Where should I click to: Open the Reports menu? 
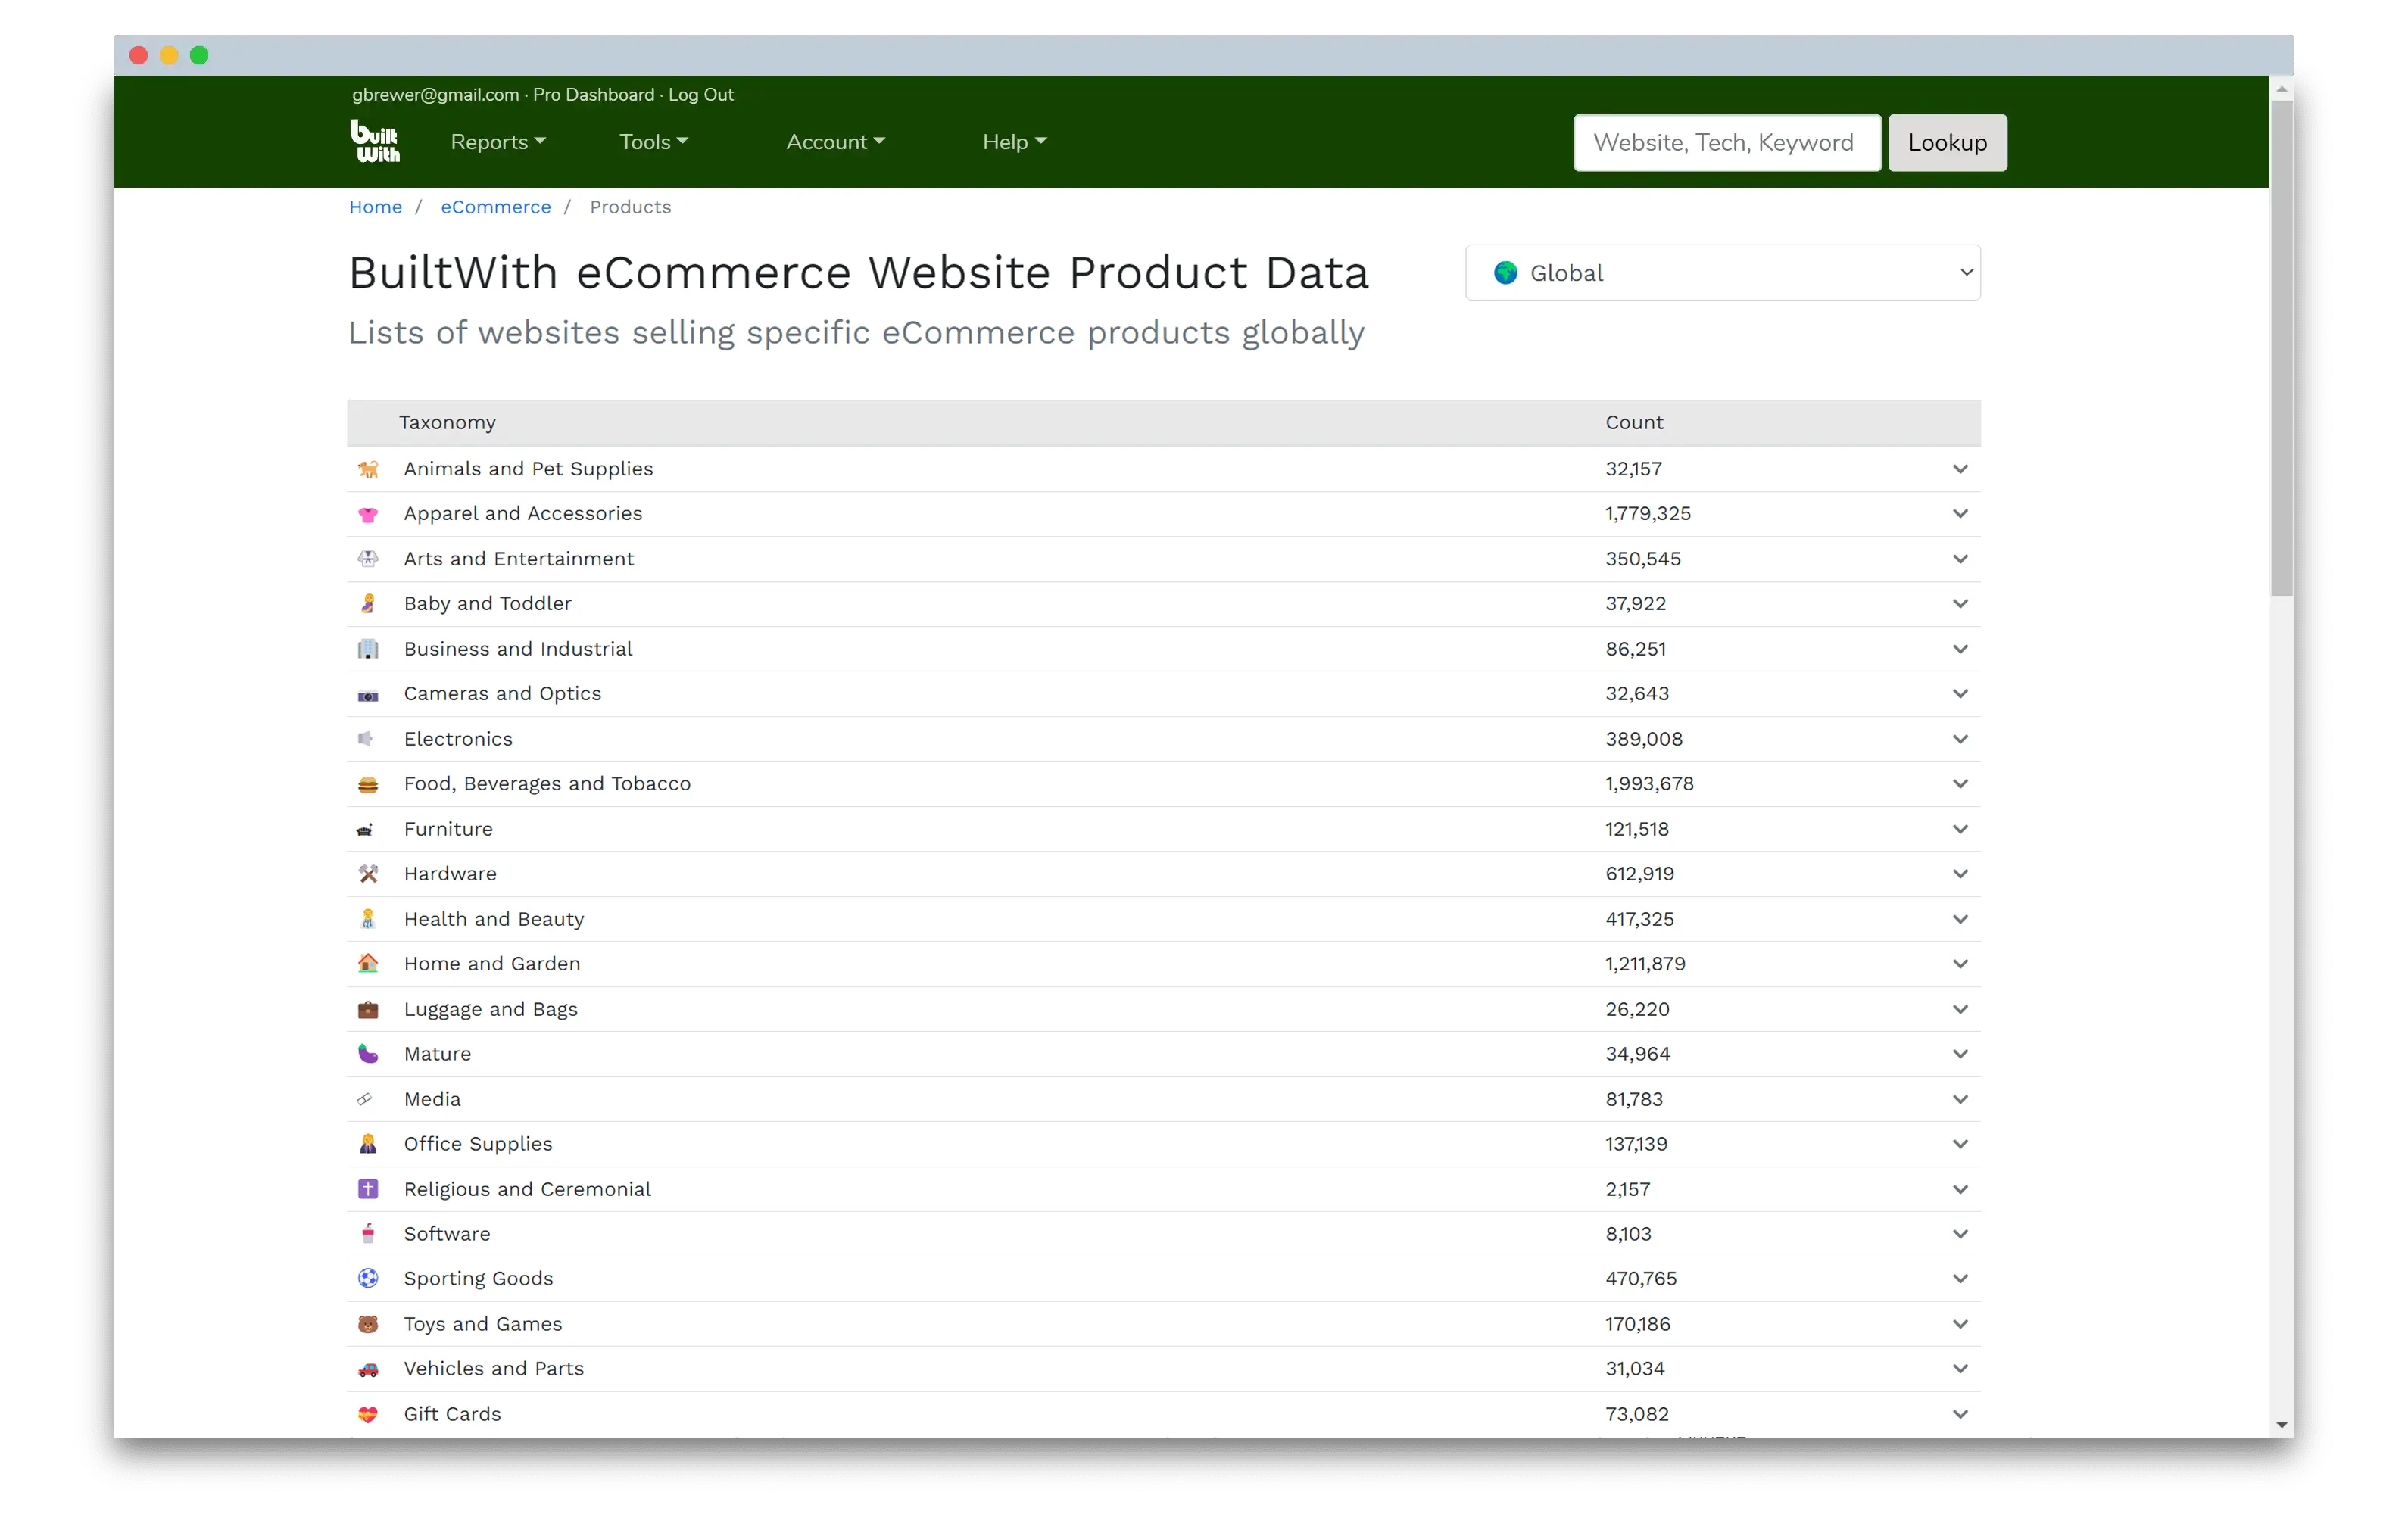pyautogui.click(x=498, y=142)
